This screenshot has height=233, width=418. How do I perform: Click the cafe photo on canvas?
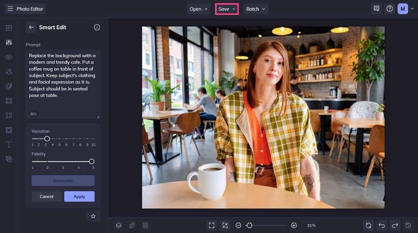[263, 117]
